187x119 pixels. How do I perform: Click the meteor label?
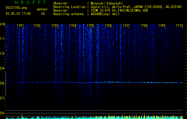click(x=42, y=9)
